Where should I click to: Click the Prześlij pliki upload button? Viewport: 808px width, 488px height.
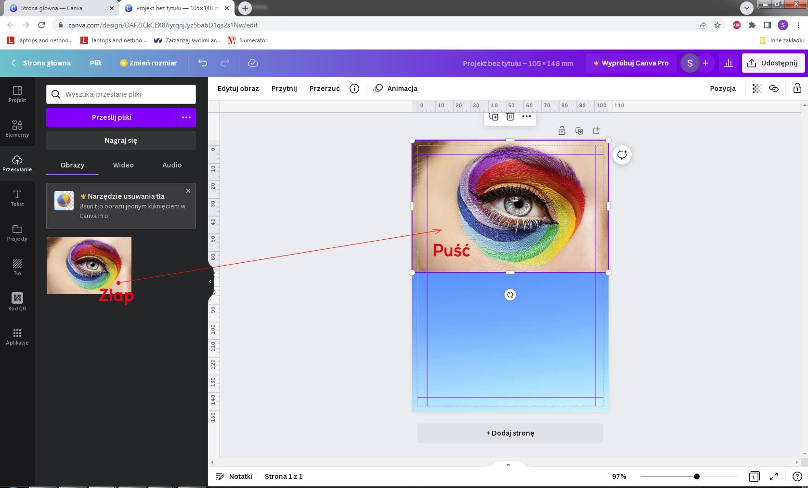112,117
